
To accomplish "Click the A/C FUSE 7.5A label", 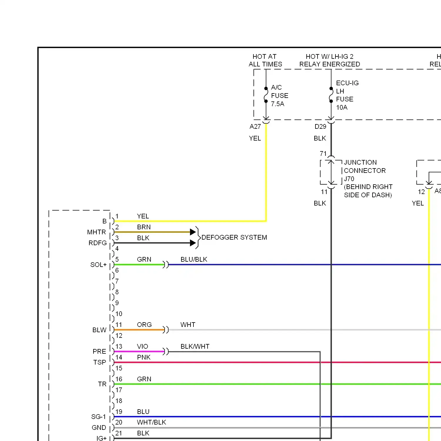I will click(279, 96).
